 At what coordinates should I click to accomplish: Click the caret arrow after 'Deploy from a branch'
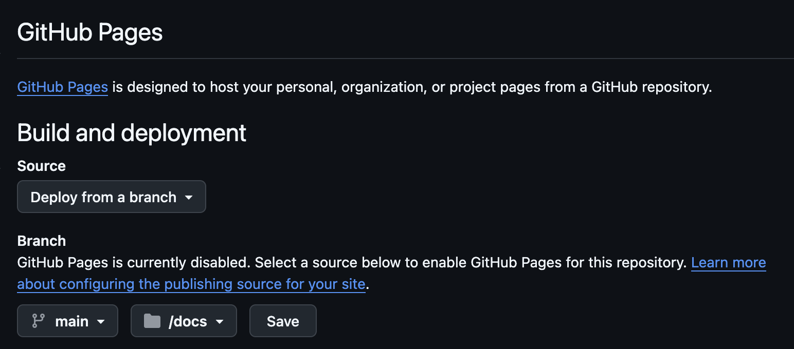(x=189, y=197)
